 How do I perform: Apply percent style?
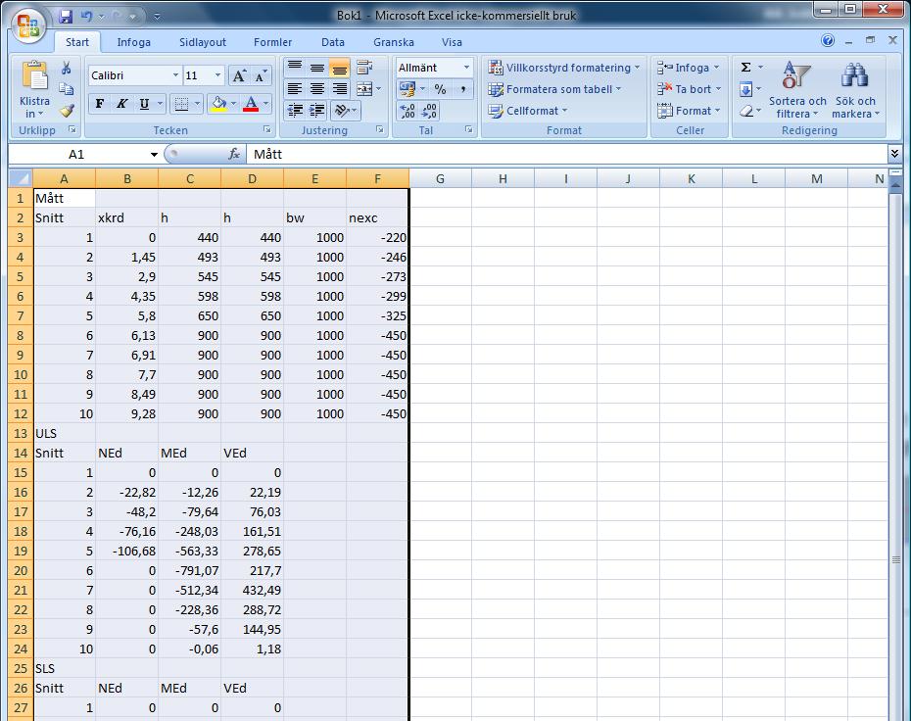(441, 89)
